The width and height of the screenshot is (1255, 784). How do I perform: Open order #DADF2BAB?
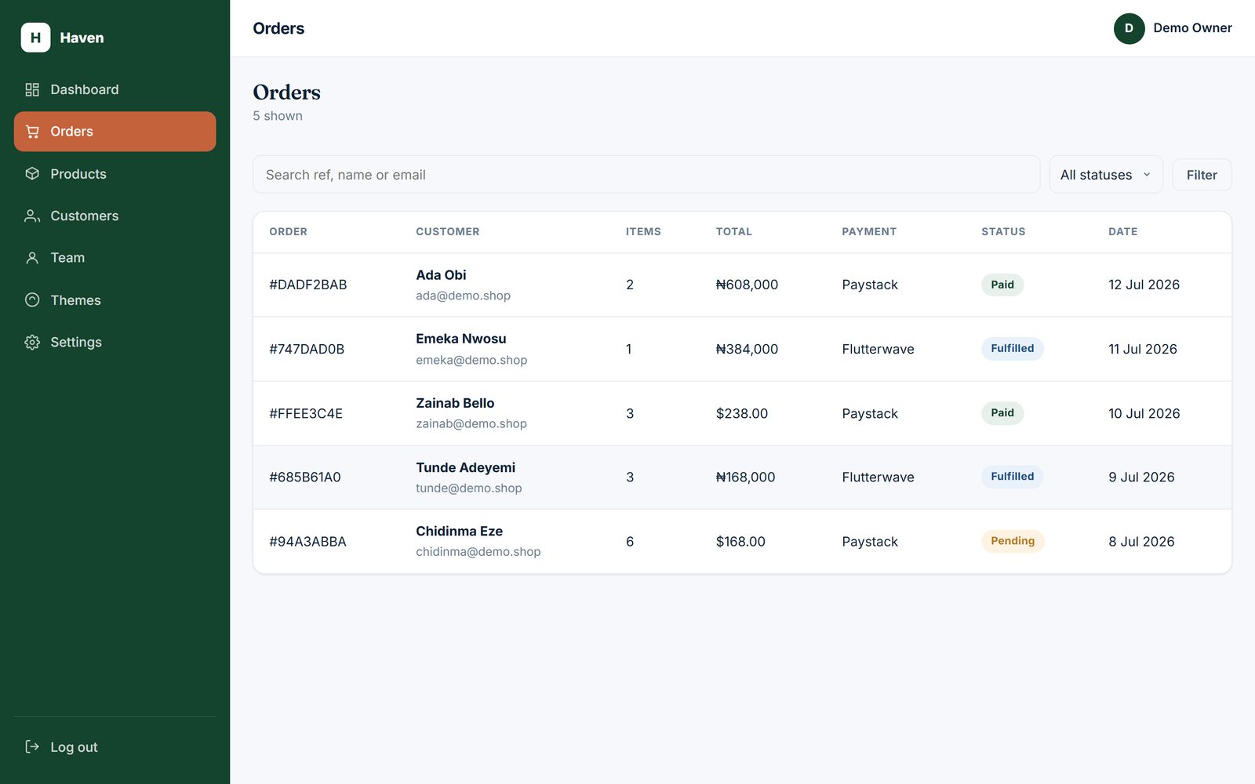(x=307, y=285)
